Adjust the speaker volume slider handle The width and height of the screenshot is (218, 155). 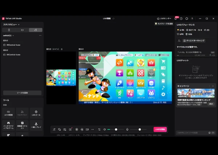click(x=116, y=129)
